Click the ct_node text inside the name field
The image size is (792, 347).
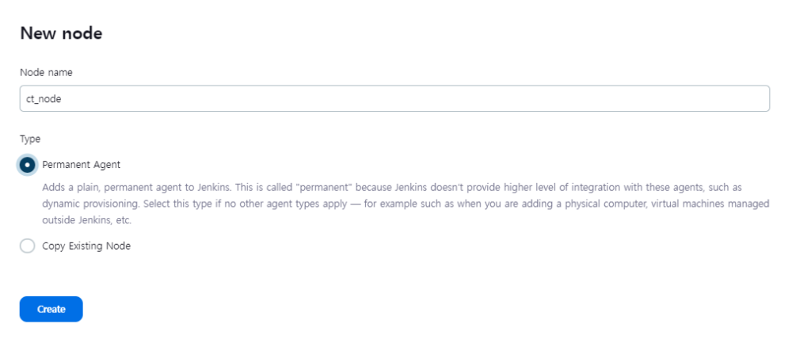click(44, 99)
